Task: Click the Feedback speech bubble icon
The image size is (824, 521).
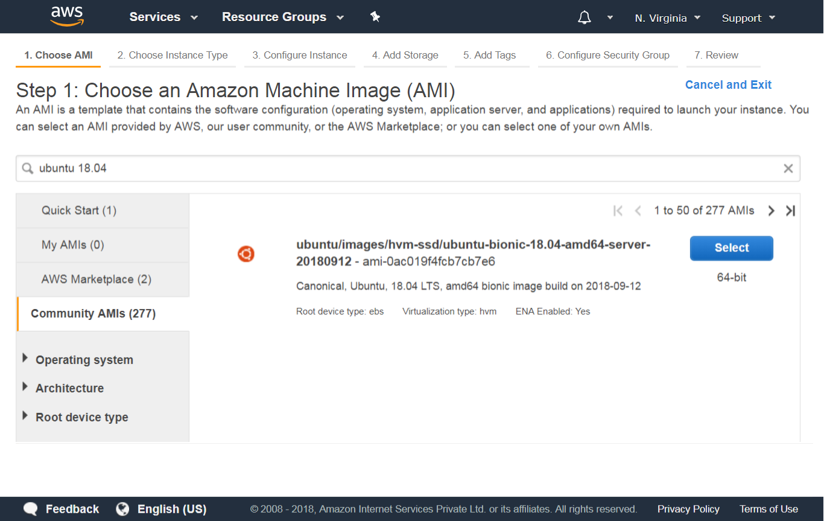Action: pyautogui.click(x=31, y=509)
